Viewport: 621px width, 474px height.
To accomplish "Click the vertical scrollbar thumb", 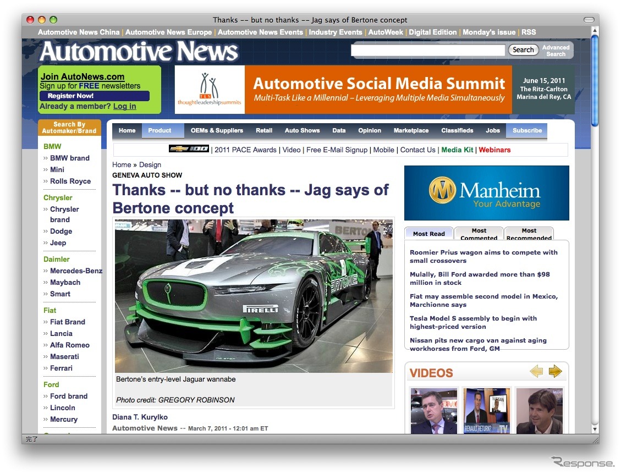I will pyautogui.click(x=595, y=81).
